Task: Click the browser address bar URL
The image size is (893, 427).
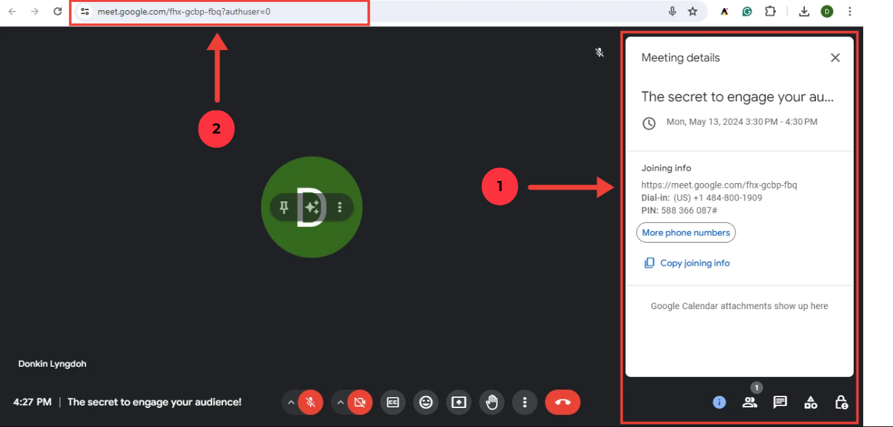Action: [x=203, y=12]
